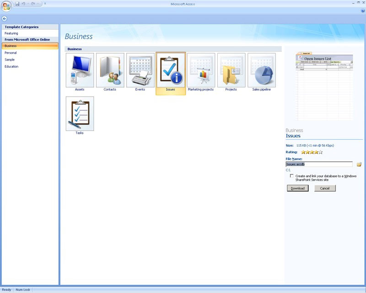Switch to the Personal template category

pos(11,53)
